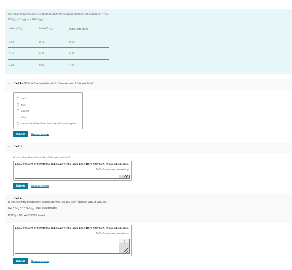Click the table cell showing rate 0.18

click(x=88, y=42)
